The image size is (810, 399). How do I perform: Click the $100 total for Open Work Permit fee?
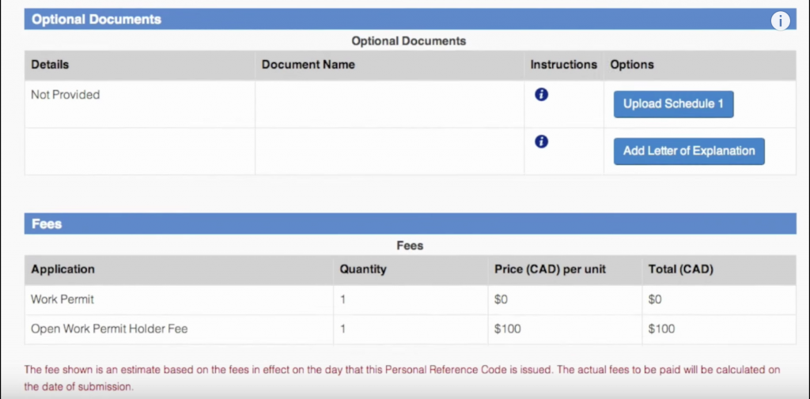coord(661,329)
